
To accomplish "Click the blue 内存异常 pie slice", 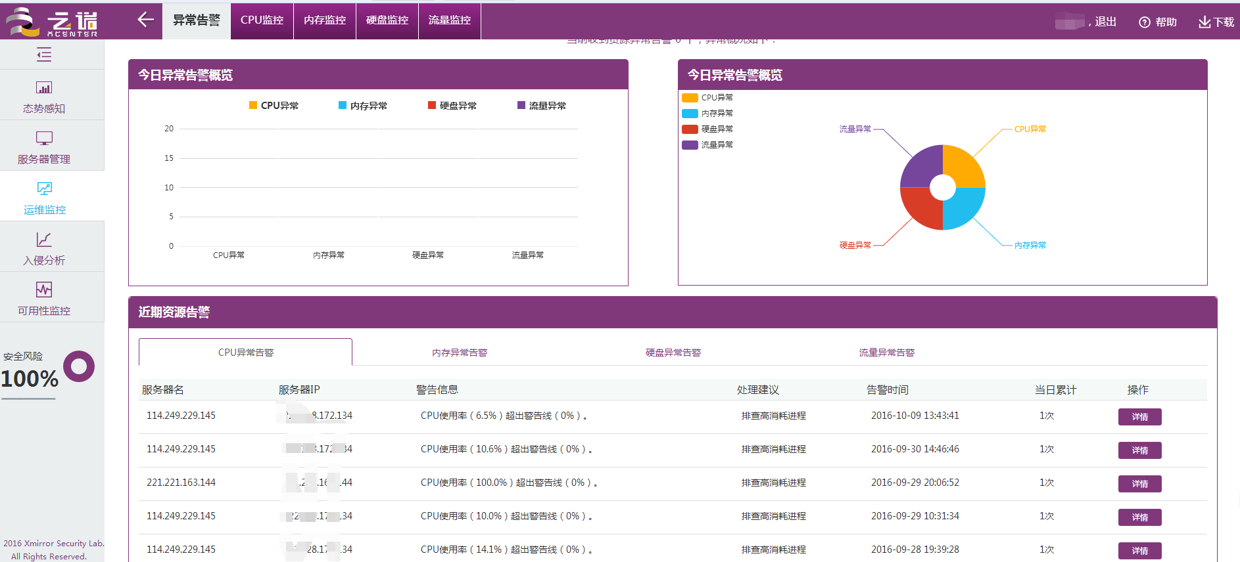I will 963,208.
